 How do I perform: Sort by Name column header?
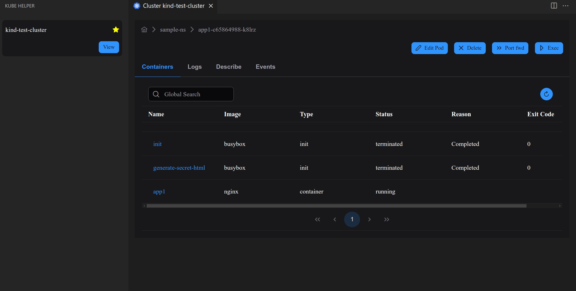(156, 114)
